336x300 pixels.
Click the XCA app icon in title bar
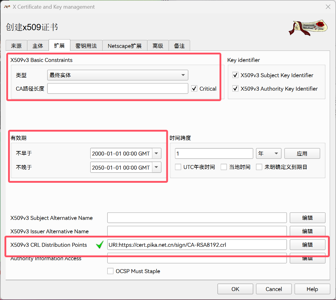click(7, 7)
